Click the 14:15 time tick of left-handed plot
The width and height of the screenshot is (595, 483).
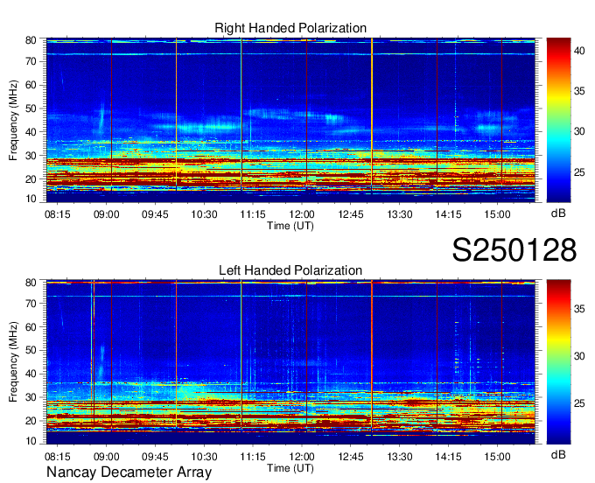pos(448,457)
